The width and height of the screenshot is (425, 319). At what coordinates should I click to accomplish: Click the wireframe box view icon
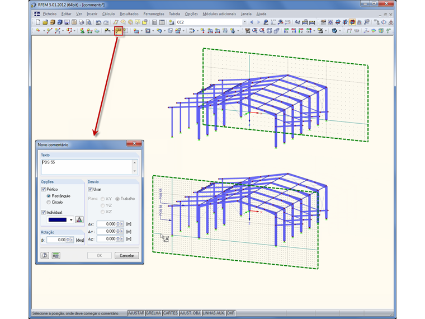pos(269,31)
